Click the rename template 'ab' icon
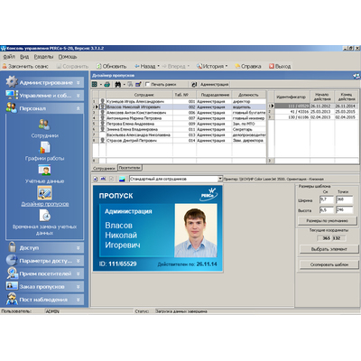Screen dimensions: 361x361 [103, 179]
